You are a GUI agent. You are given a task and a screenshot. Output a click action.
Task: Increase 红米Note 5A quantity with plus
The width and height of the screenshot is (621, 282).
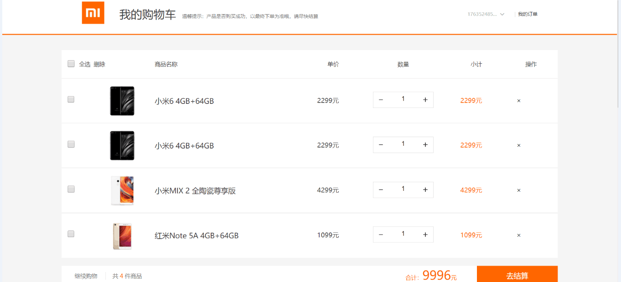tap(425, 235)
